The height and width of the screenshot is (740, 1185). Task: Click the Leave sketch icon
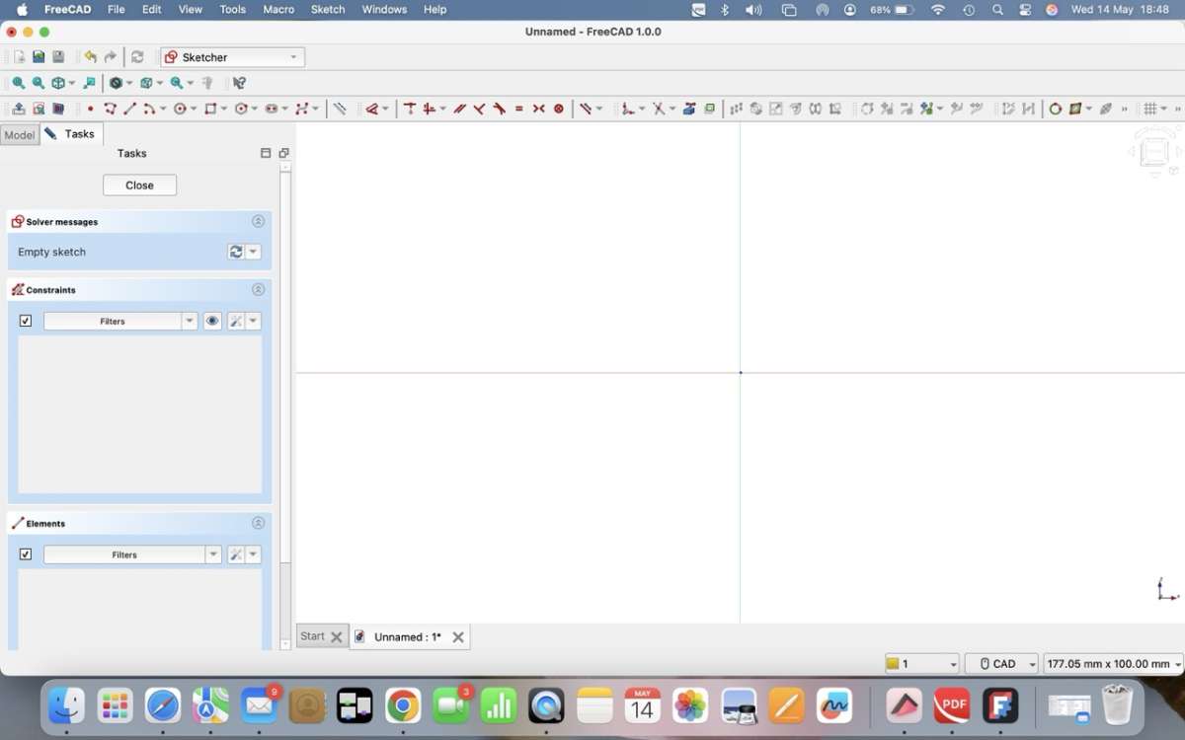coord(19,109)
